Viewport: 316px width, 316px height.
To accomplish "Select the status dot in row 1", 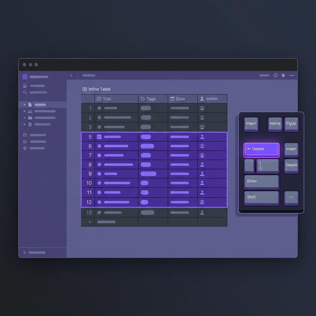I will click(99, 108).
